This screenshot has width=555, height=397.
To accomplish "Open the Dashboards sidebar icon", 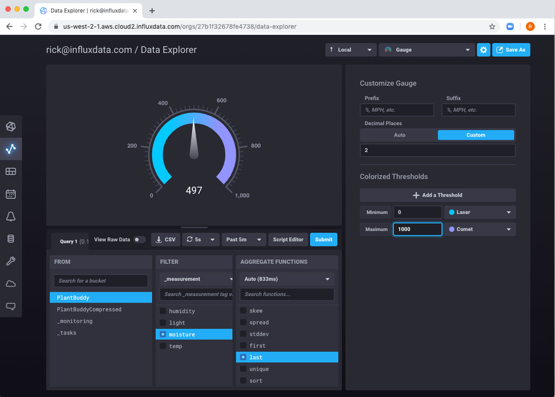I will (x=11, y=171).
